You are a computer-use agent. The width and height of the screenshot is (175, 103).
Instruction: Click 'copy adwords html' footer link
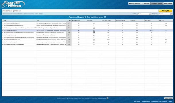click(146, 102)
